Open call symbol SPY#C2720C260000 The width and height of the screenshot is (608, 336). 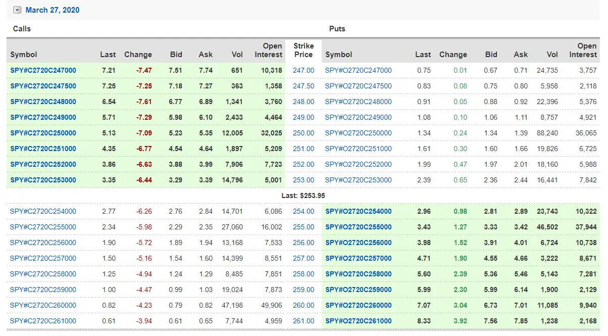coord(43,305)
